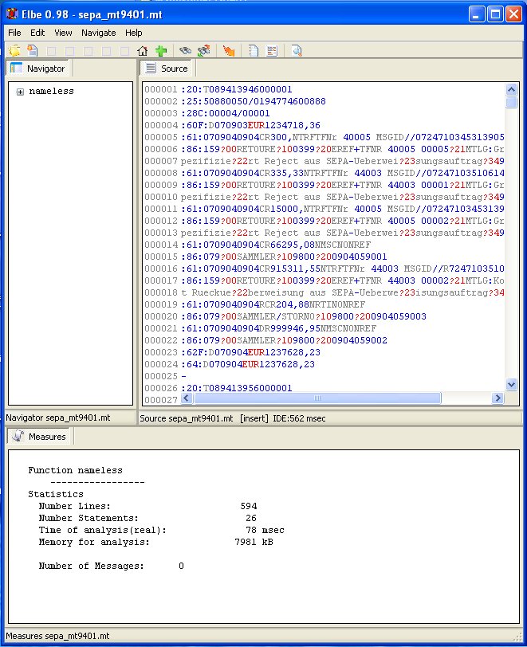Click the green plus toolbar icon
Screen dimensions: 527x647
click(x=161, y=51)
